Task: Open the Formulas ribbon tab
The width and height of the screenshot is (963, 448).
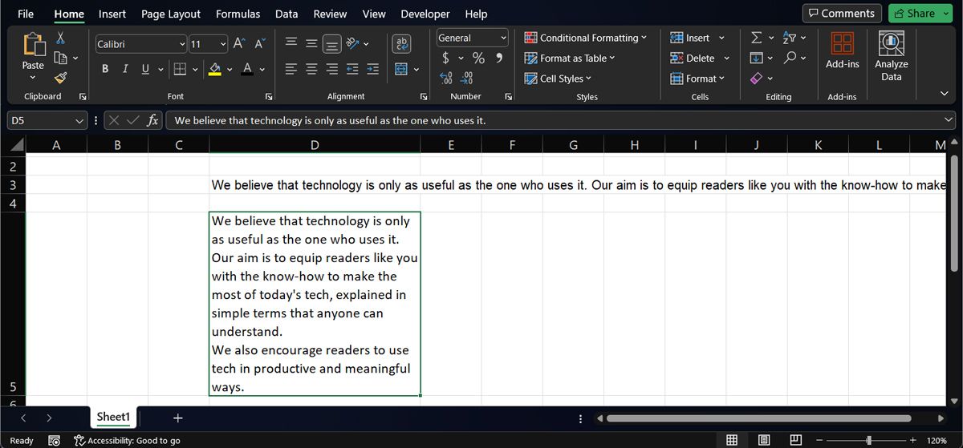Action: tap(238, 14)
